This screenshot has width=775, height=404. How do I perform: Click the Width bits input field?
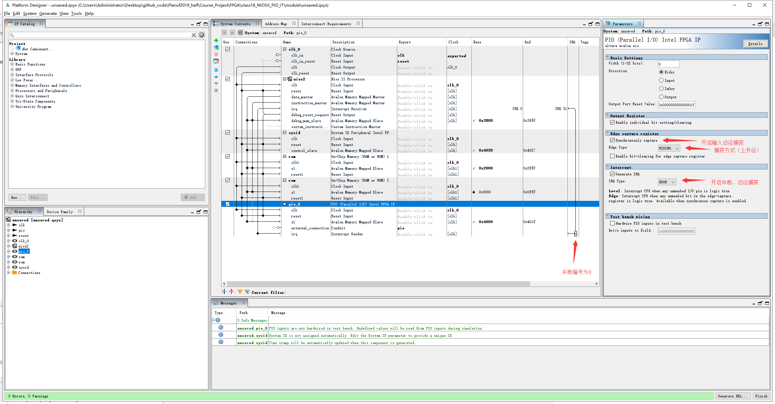[x=668, y=64]
